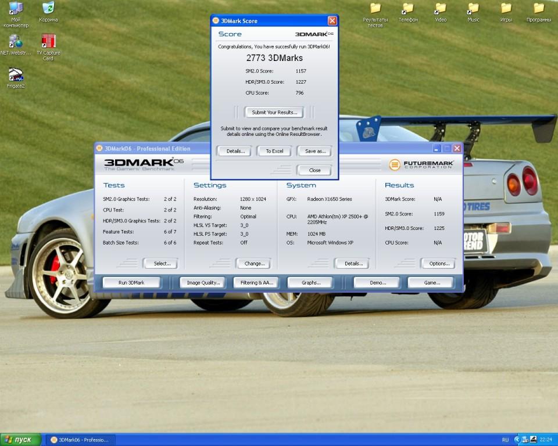Viewport: 558px width, 446px height.
Task: Select the Телефон folder on the desktop
Action: 408,12
